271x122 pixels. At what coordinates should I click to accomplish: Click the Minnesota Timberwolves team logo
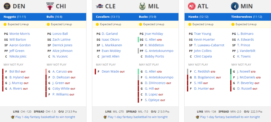pyautogui.click(x=235, y=6)
